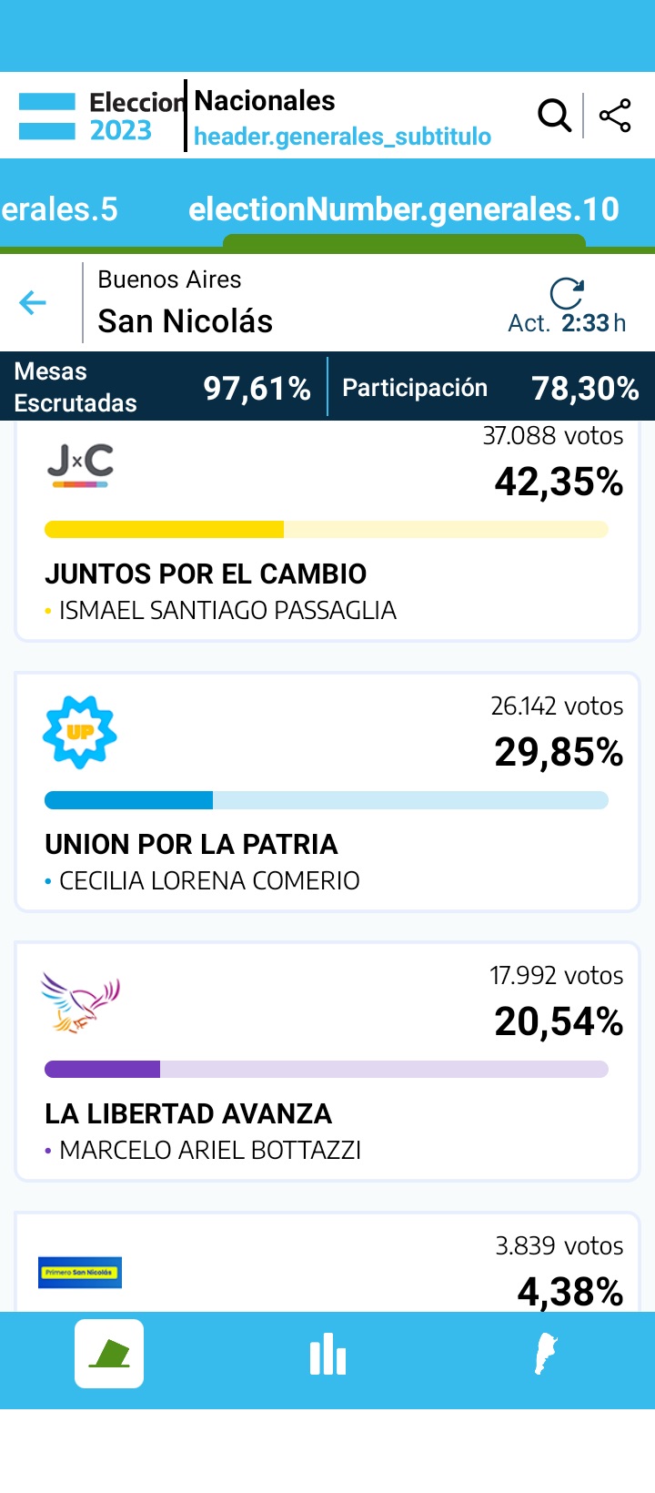Open the Argentina map view

click(545, 1355)
